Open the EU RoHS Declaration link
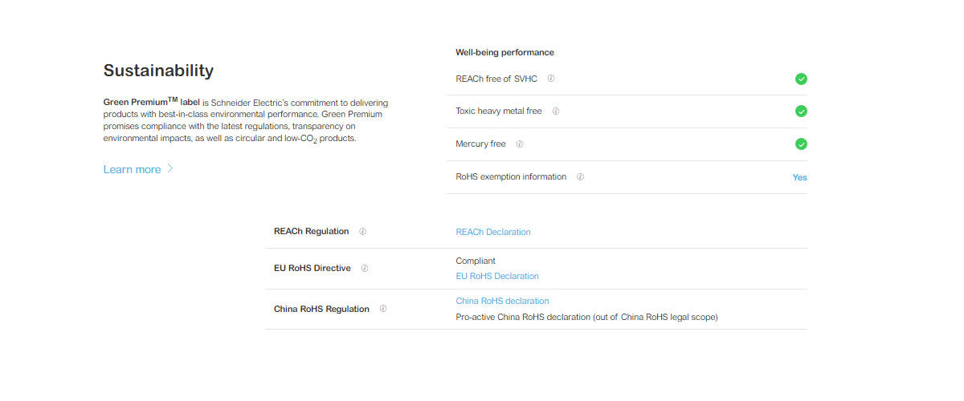Viewport: 964px width, 401px height. point(497,276)
